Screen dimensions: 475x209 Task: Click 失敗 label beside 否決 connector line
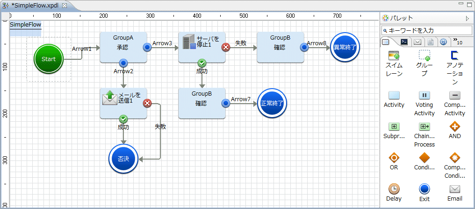[160, 127]
